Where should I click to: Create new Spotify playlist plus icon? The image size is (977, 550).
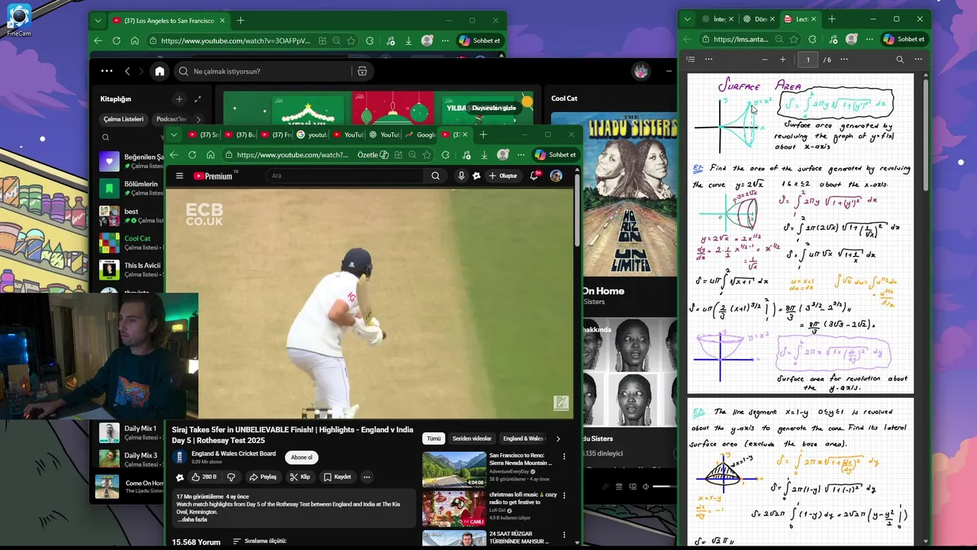179,99
